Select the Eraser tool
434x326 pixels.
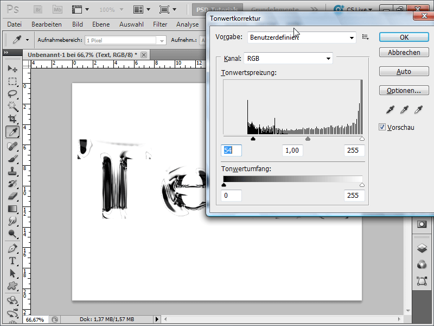click(12, 196)
